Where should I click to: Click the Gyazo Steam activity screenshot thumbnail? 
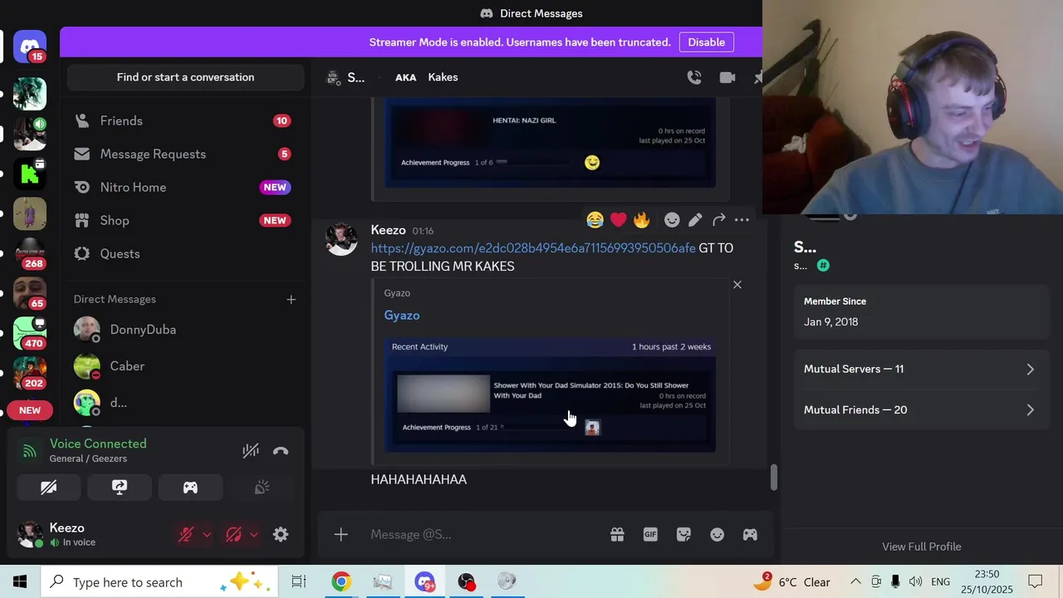pyautogui.click(x=550, y=395)
